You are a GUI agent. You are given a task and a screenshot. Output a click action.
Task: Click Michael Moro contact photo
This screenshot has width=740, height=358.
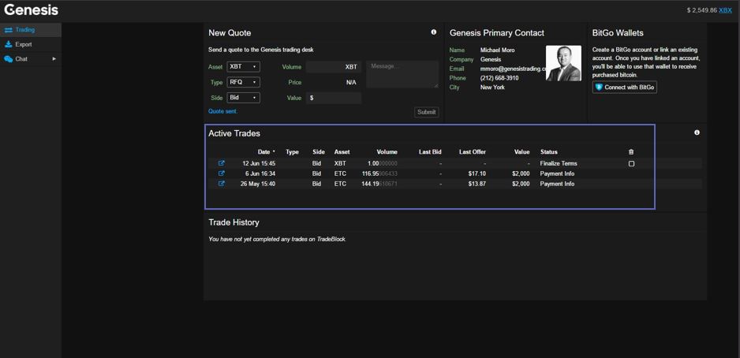563,63
